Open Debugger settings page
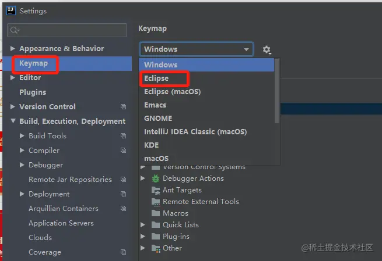The width and height of the screenshot is (382, 261). [x=46, y=165]
